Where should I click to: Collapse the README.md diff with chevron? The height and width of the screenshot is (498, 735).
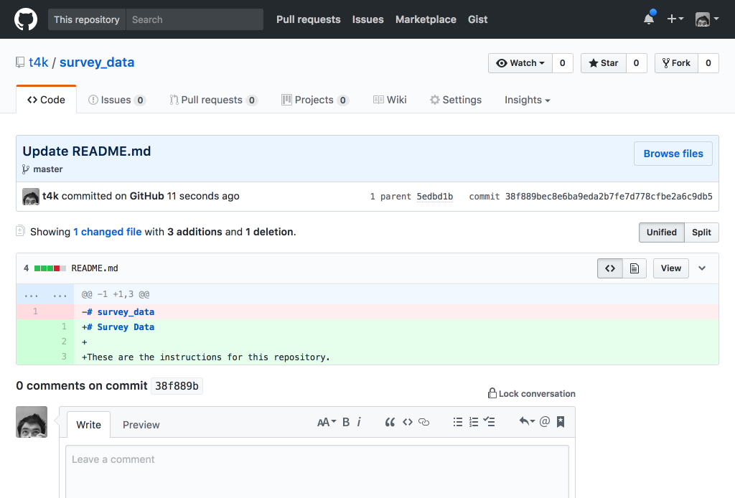(x=702, y=268)
